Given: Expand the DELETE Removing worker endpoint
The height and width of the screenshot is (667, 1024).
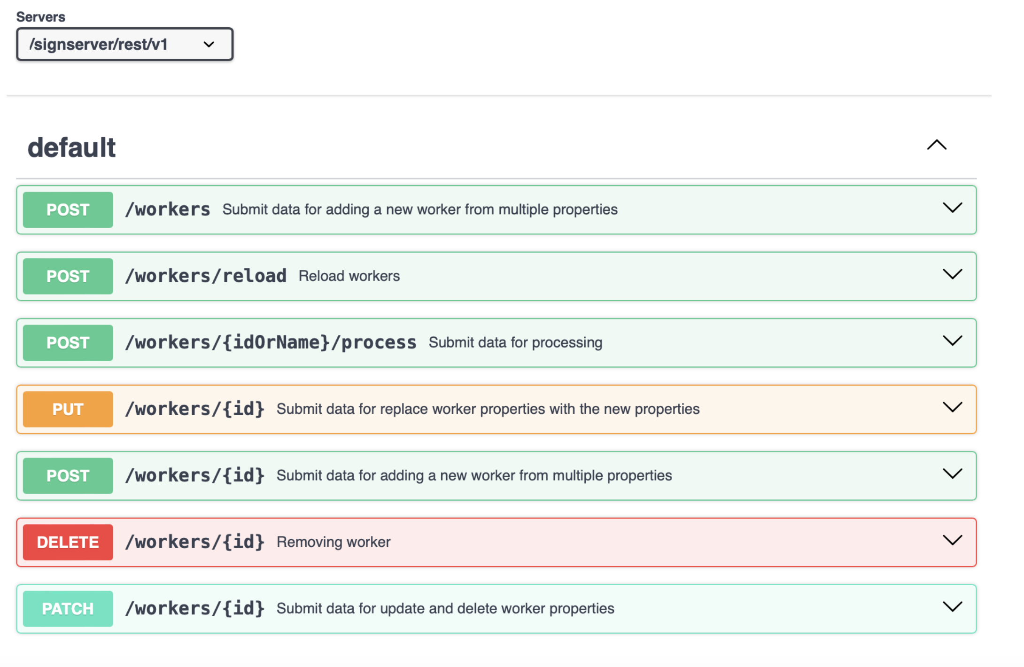Looking at the screenshot, I should (x=953, y=541).
